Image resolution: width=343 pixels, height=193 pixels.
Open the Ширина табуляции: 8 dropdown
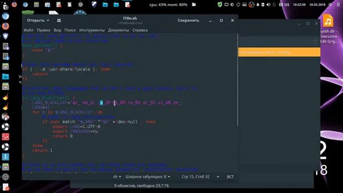pos(148,176)
